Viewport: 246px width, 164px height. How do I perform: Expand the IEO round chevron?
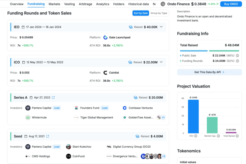pos(161,27)
